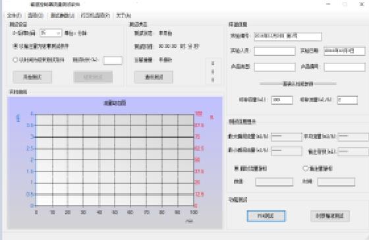Click the maximum instantaneous flow result box

287,137
